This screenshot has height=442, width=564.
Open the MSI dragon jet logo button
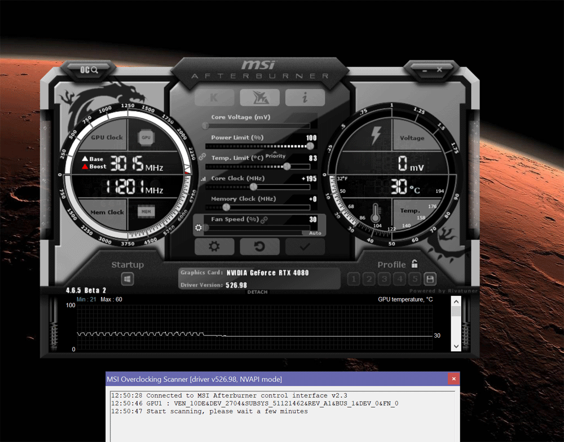[259, 98]
